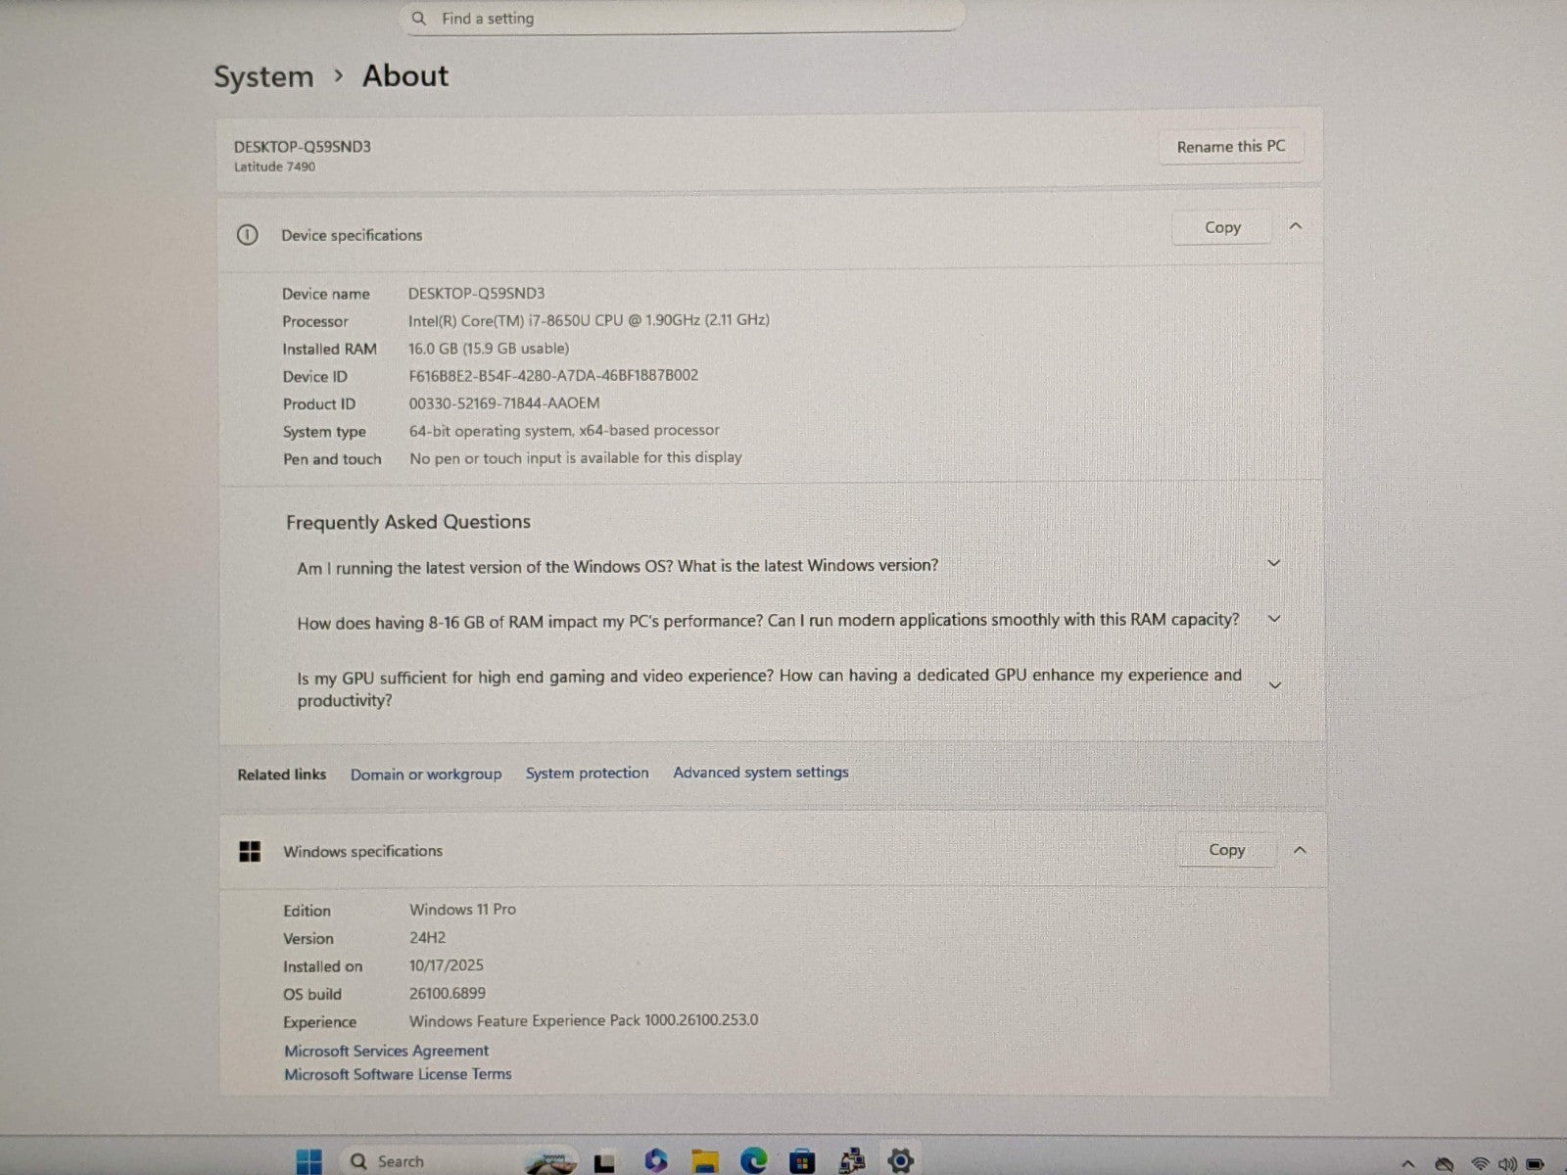Open File Explorer from the taskbar
1567x1175 pixels.
tap(704, 1161)
